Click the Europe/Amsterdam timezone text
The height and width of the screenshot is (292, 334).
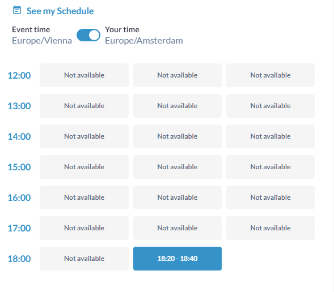(144, 41)
